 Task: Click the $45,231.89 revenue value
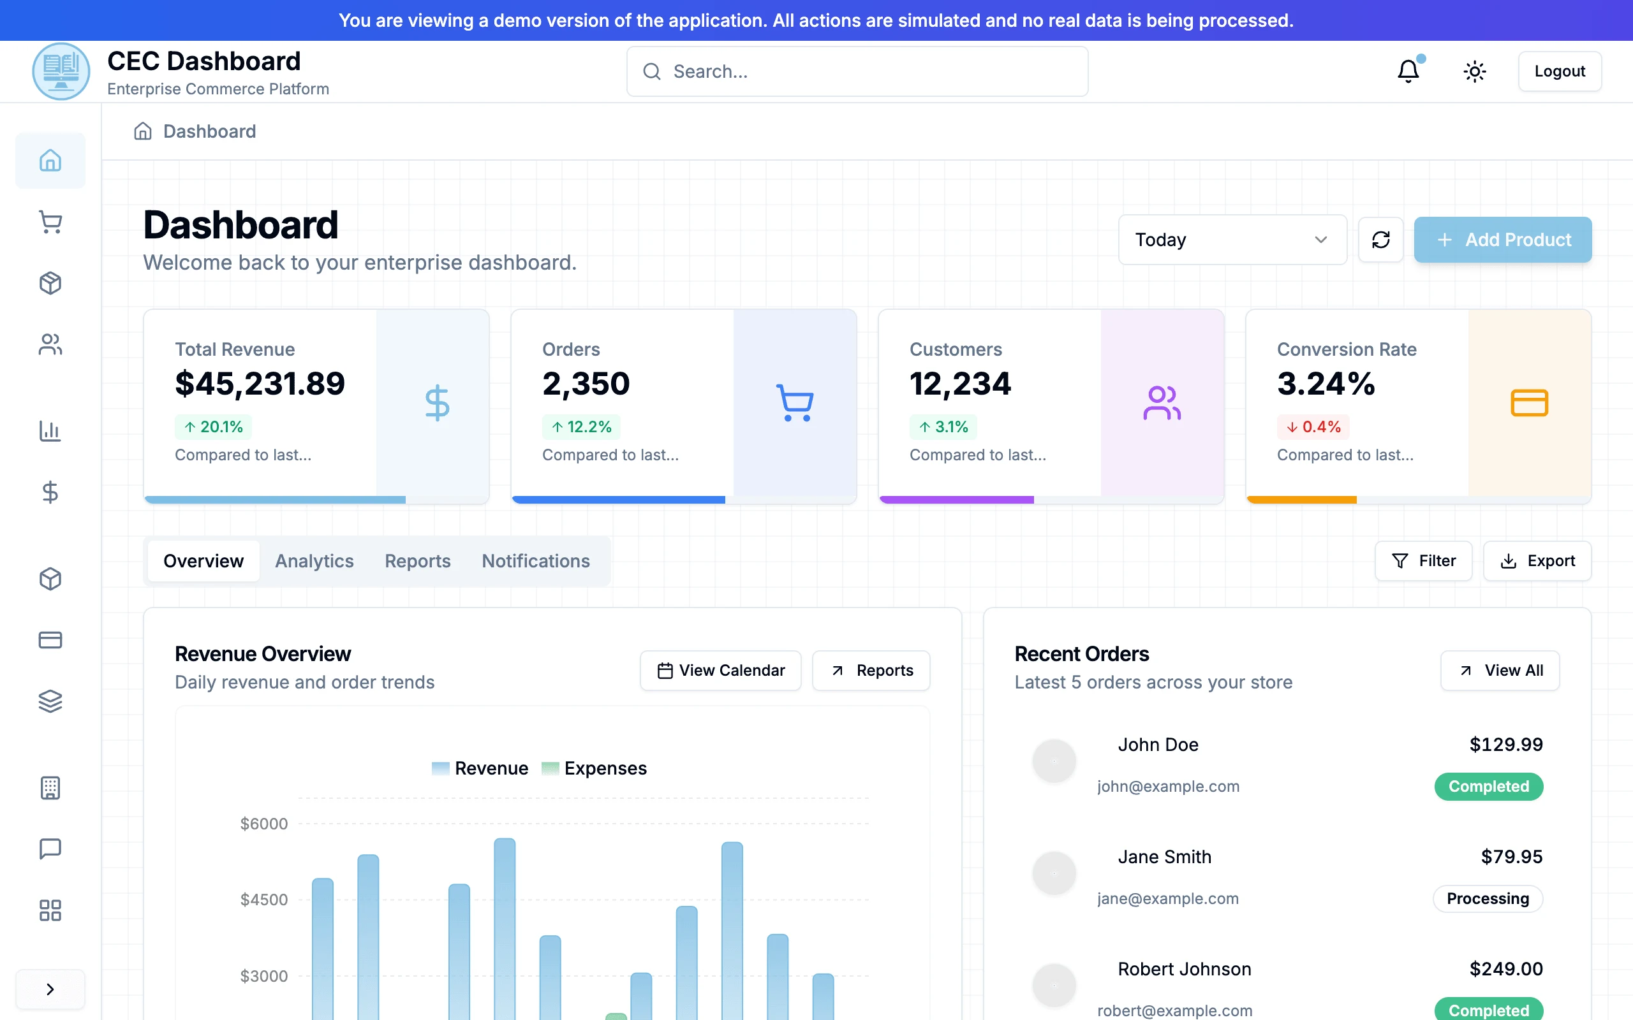point(260,383)
